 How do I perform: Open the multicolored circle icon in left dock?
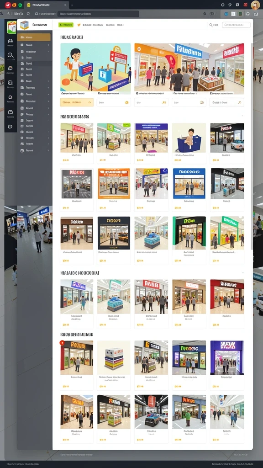pyautogui.click(x=10, y=69)
